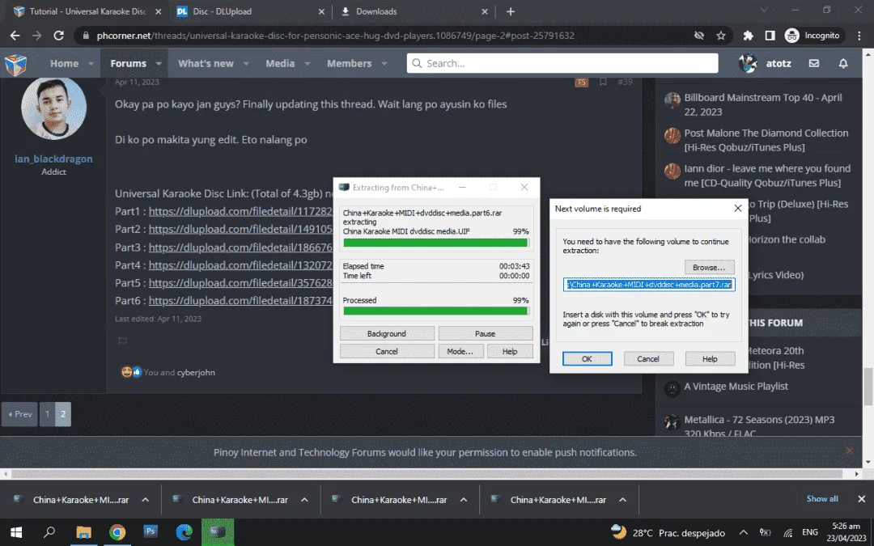Open options for fourth downloaded rar file
874x546 pixels.
pyautogui.click(x=622, y=500)
